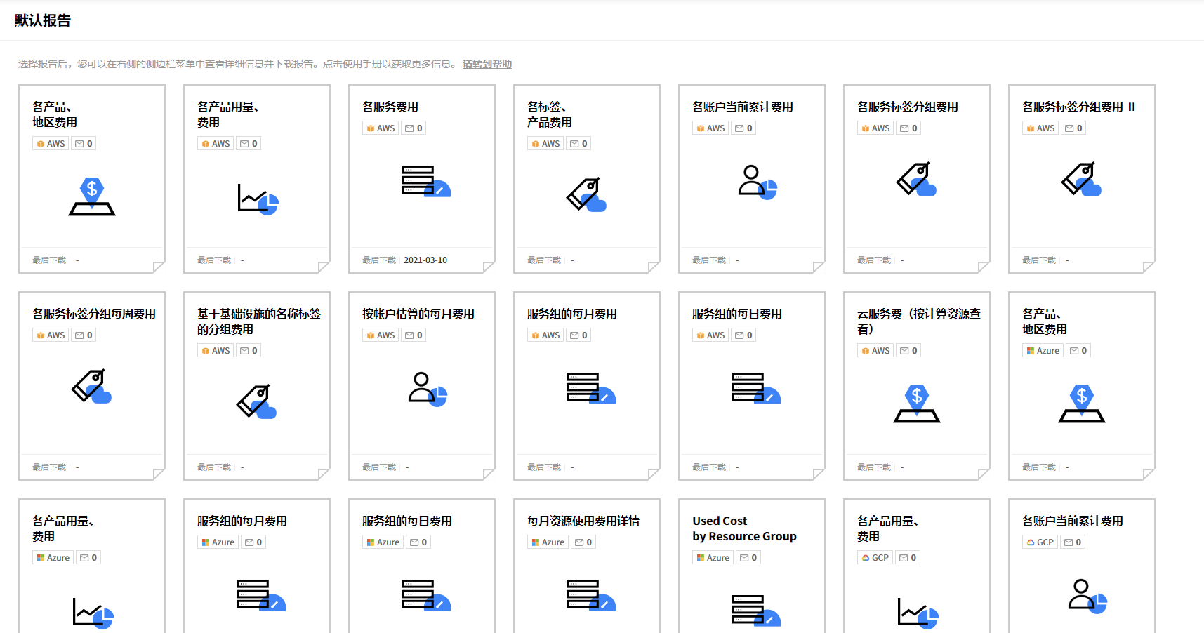This screenshot has width=1204, height=633.
Task: Select server icon in Azure 服务组的每日费用 card
Action: pyautogui.click(x=425, y=595)
